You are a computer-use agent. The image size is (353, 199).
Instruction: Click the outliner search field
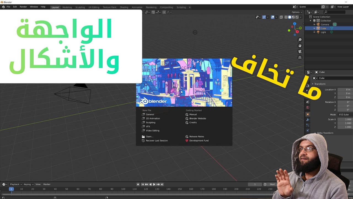pos(334,12)
